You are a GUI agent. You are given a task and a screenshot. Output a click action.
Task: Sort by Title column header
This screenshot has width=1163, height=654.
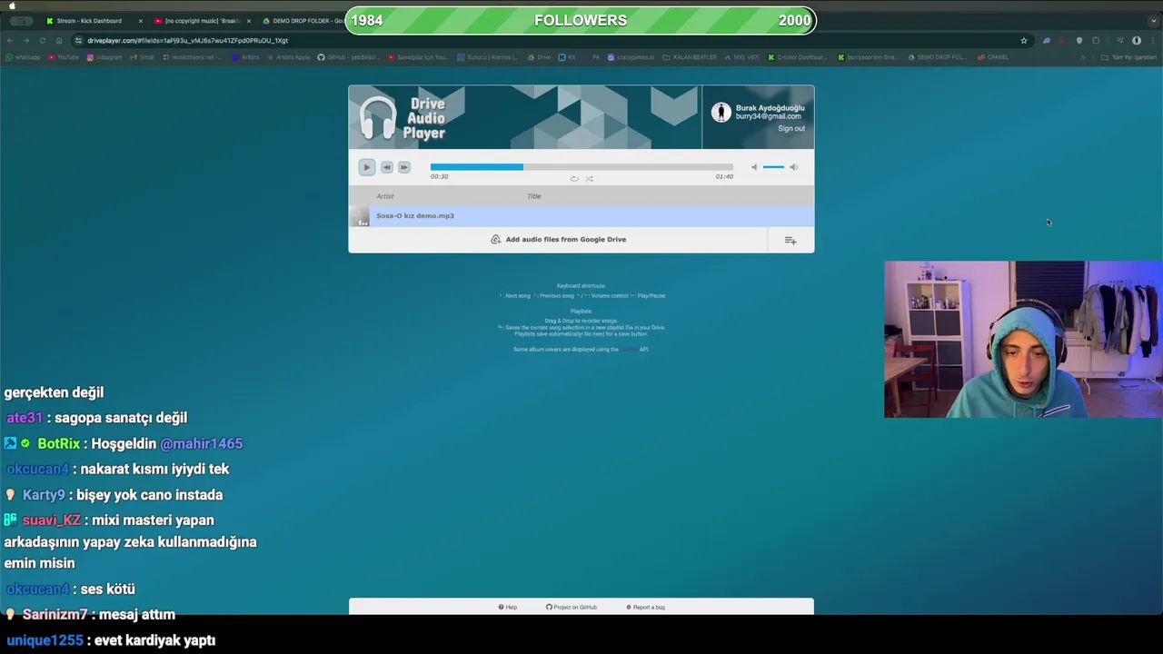pos(534,196)
